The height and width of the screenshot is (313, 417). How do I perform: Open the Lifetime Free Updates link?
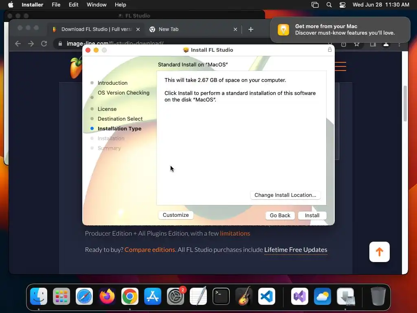click(x=296, y=250)
